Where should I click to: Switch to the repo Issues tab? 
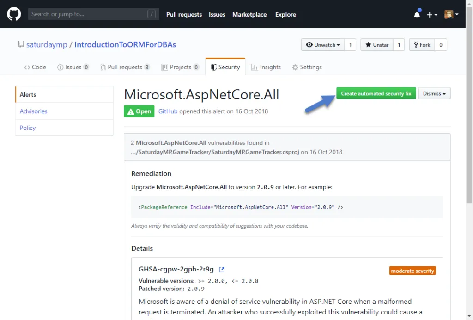[x=73, y=67]
